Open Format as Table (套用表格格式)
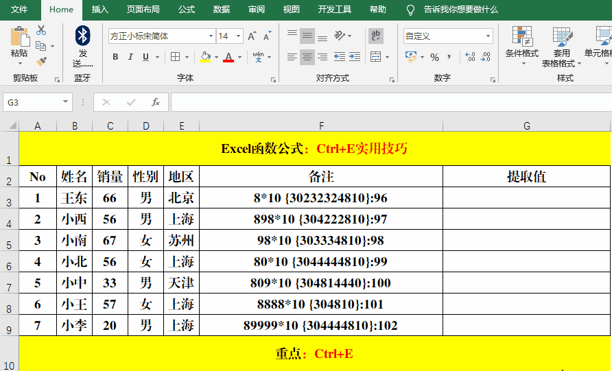Screen dimensions: 612x371 (561, 47)
